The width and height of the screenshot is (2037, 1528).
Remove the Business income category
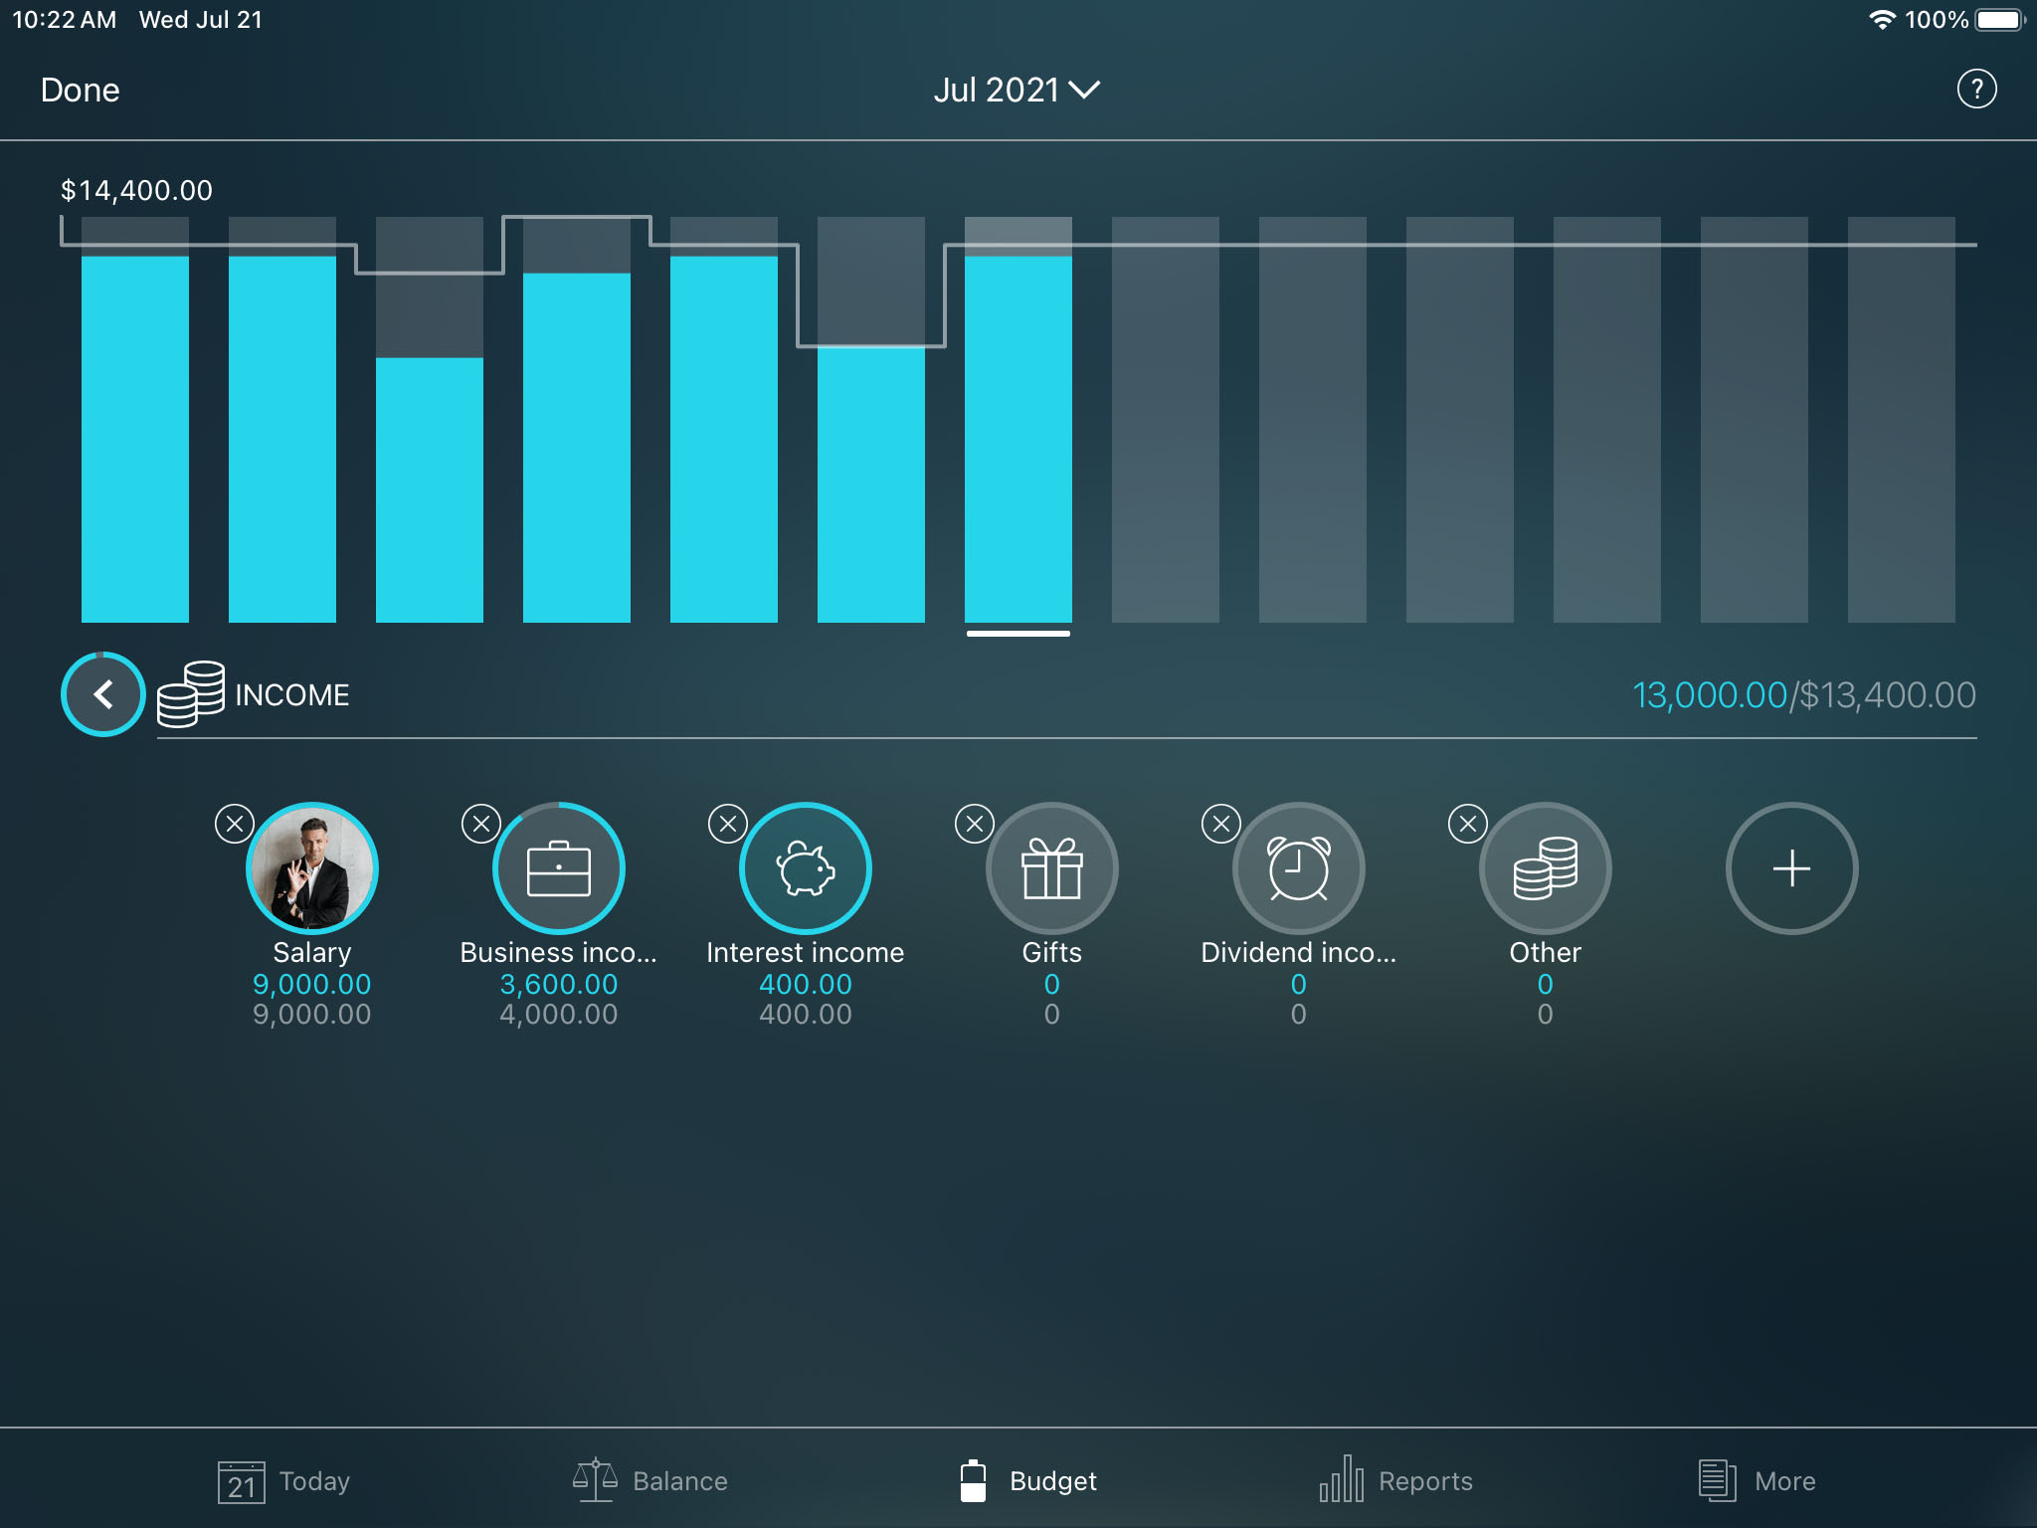coord(481,820)
